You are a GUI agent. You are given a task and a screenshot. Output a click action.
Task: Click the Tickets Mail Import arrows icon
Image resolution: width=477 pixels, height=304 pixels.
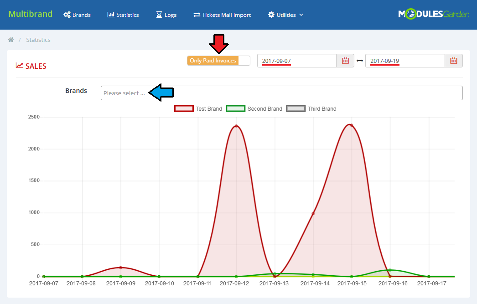[x=197, y=15]
